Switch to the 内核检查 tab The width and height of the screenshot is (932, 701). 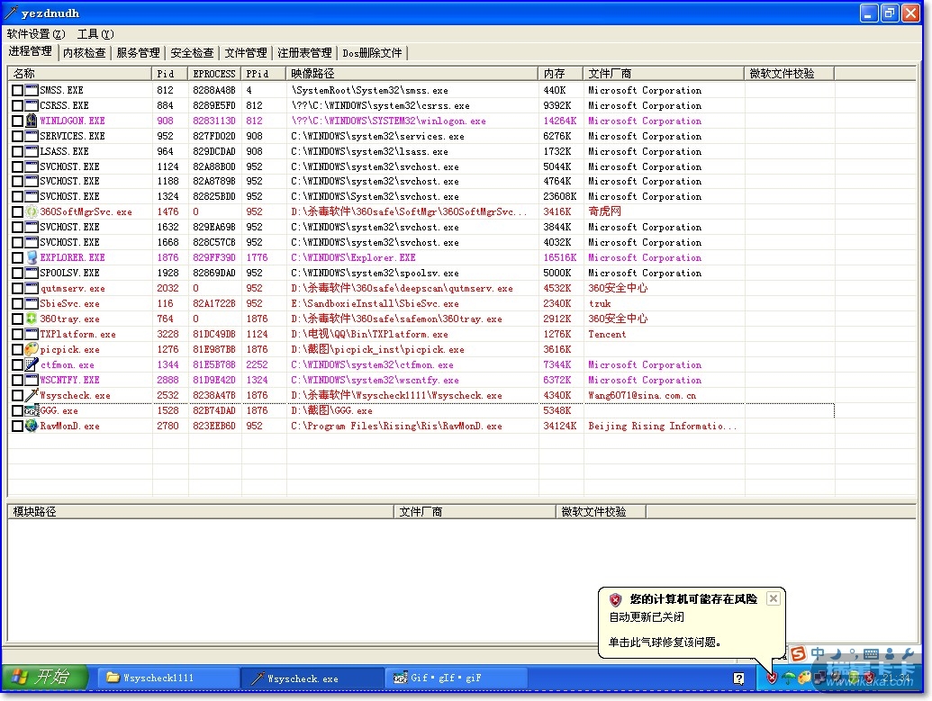coord(84,53)
